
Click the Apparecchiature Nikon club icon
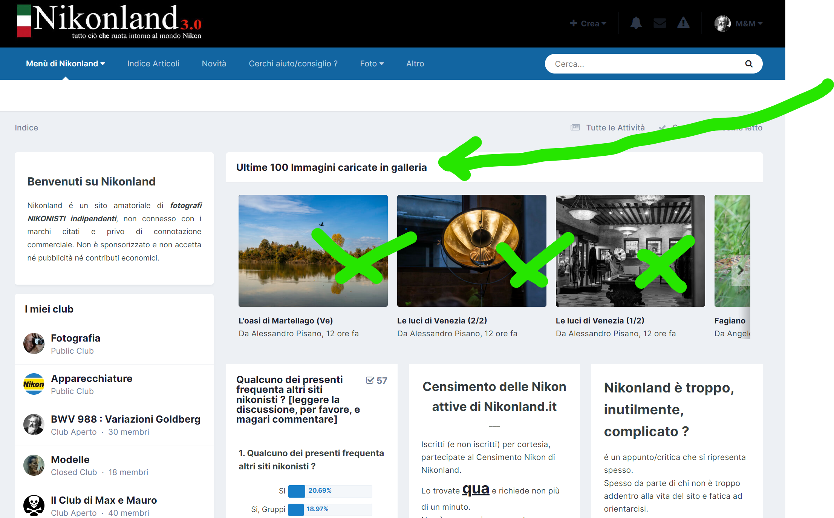(x=34, y=384)
